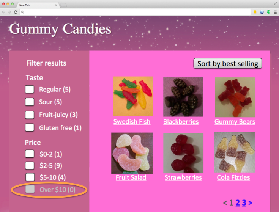Click the next page arrow in pagination
The height and width of the screenshot is (212, 279).
251,203
